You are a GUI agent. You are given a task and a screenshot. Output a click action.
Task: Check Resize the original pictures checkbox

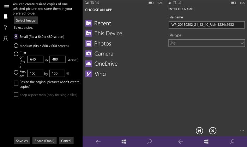(16, 83)
